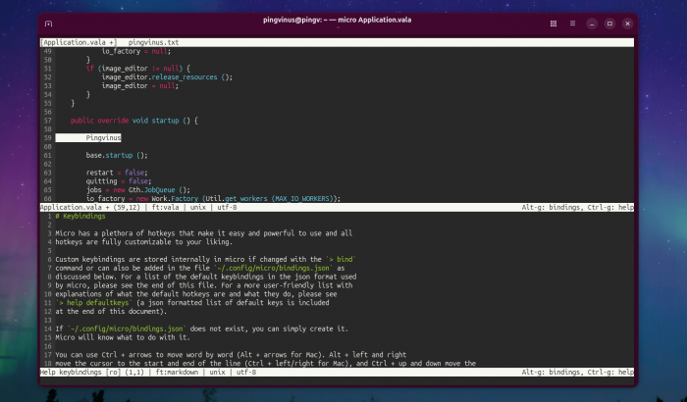Click 'Micro will know what to do with it.'
The height and width of the screenshot is (402, 687).
123,337
